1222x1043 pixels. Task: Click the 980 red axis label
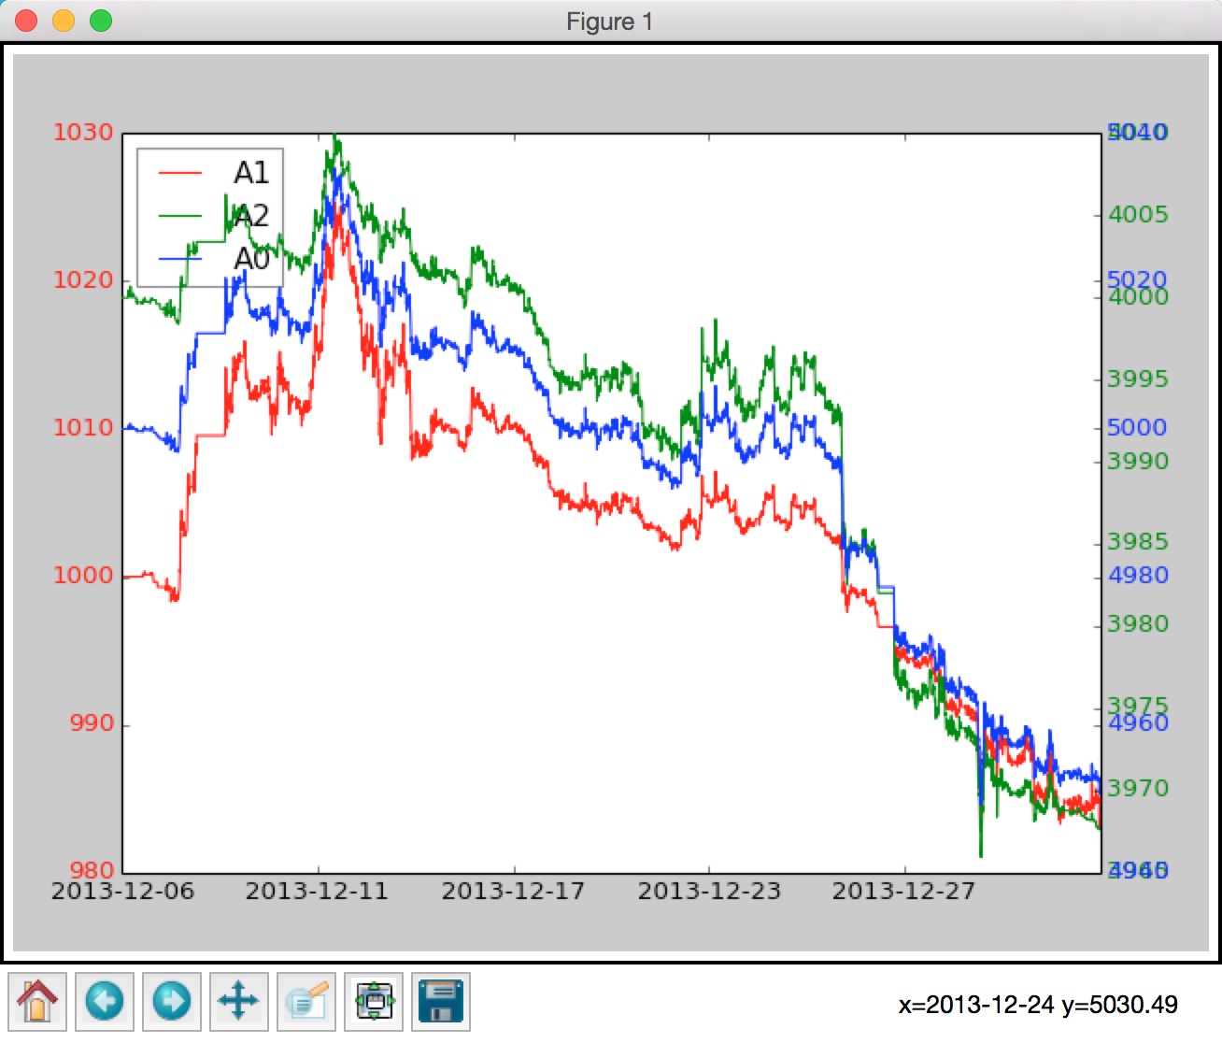[92, 871]
